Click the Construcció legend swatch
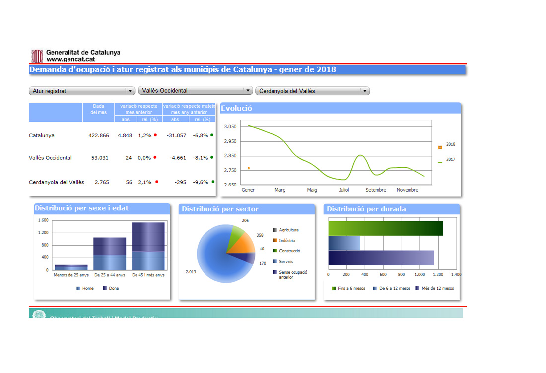 click(x=275, y=251)
